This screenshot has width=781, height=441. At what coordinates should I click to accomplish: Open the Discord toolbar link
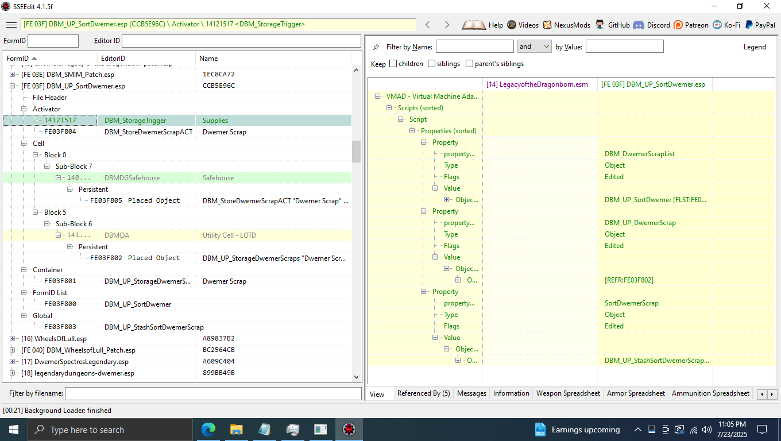[651, 25]
